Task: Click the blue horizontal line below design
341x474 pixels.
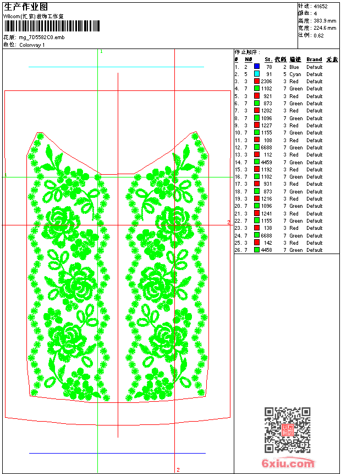Action: click(117, 453)
